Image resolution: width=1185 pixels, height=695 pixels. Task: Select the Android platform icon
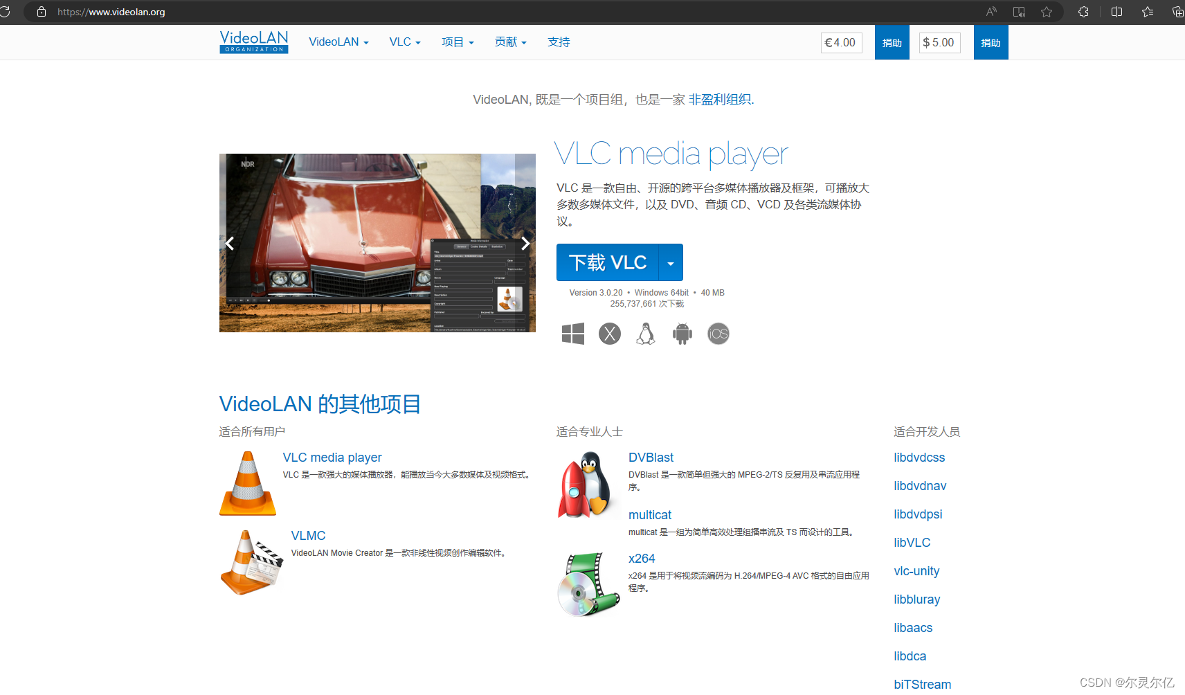pyautogui.click(x=682, y=334)
